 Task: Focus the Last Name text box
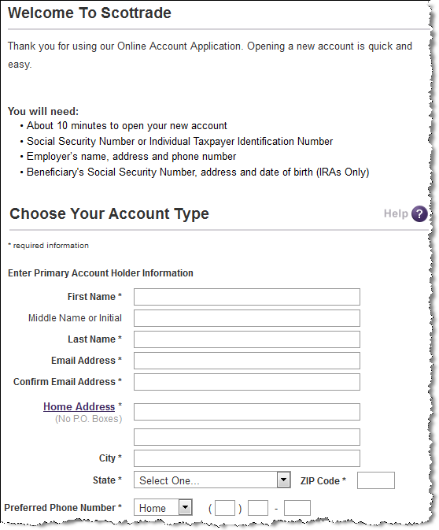[247, 339]
